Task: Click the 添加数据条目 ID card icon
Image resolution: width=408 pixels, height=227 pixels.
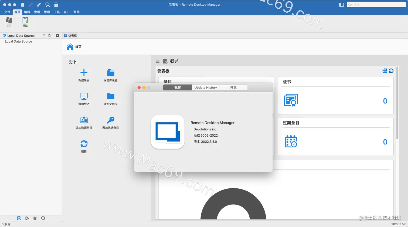Action: coord(84,120)
